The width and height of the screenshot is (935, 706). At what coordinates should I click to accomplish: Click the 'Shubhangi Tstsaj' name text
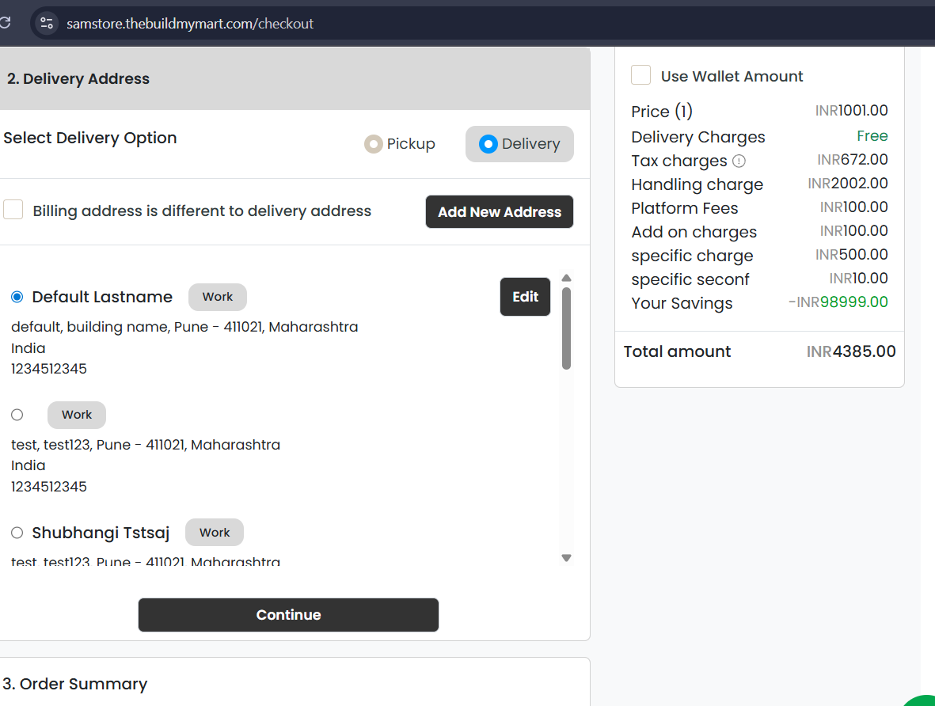pos(101,533)
